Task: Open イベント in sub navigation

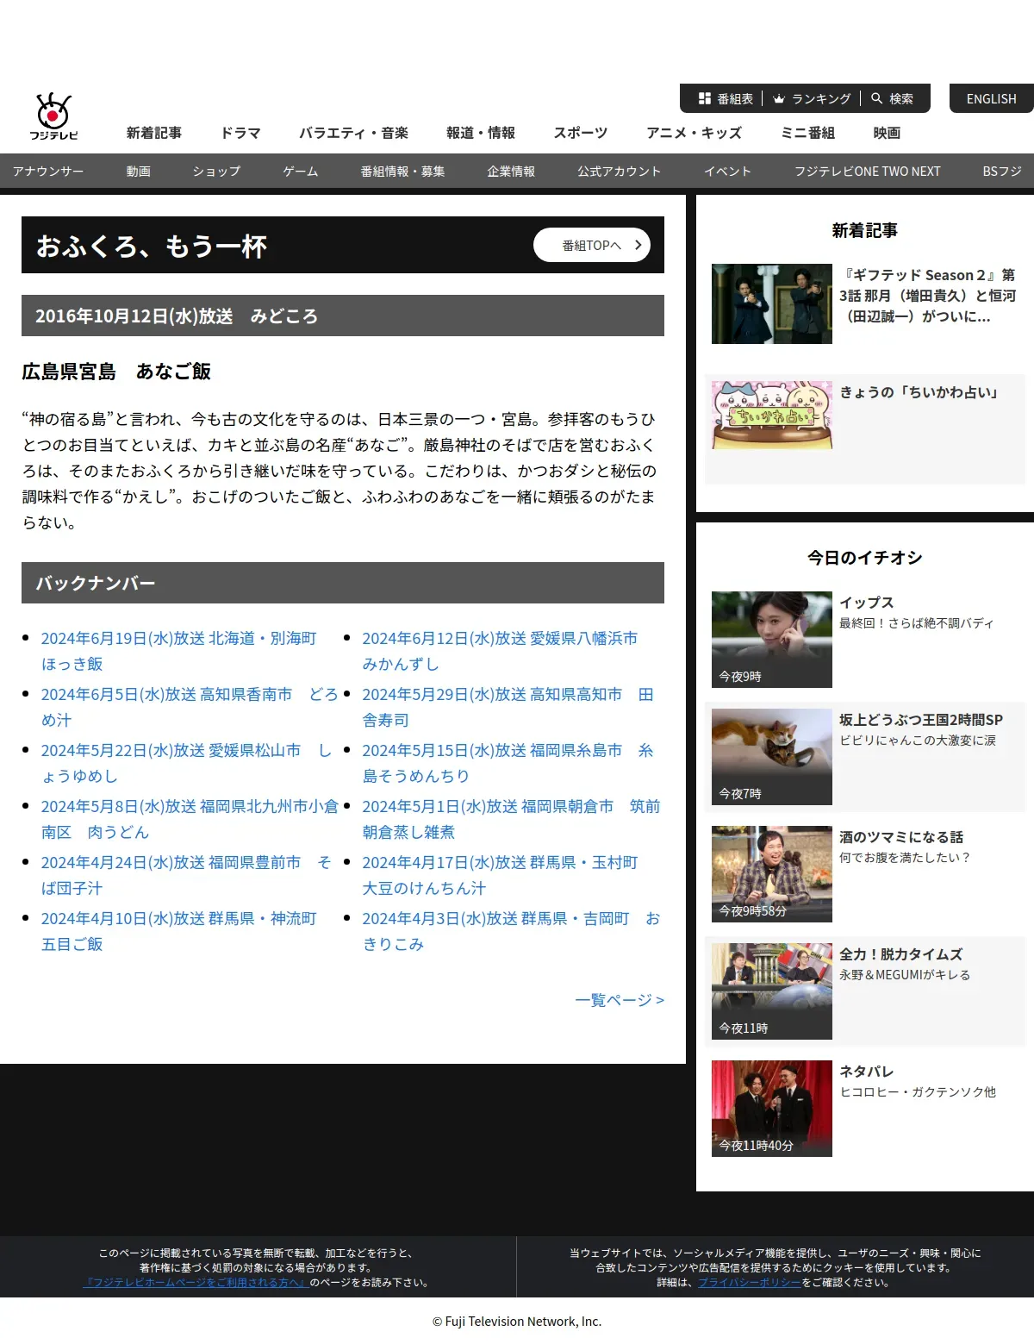Action: (728, 172)
